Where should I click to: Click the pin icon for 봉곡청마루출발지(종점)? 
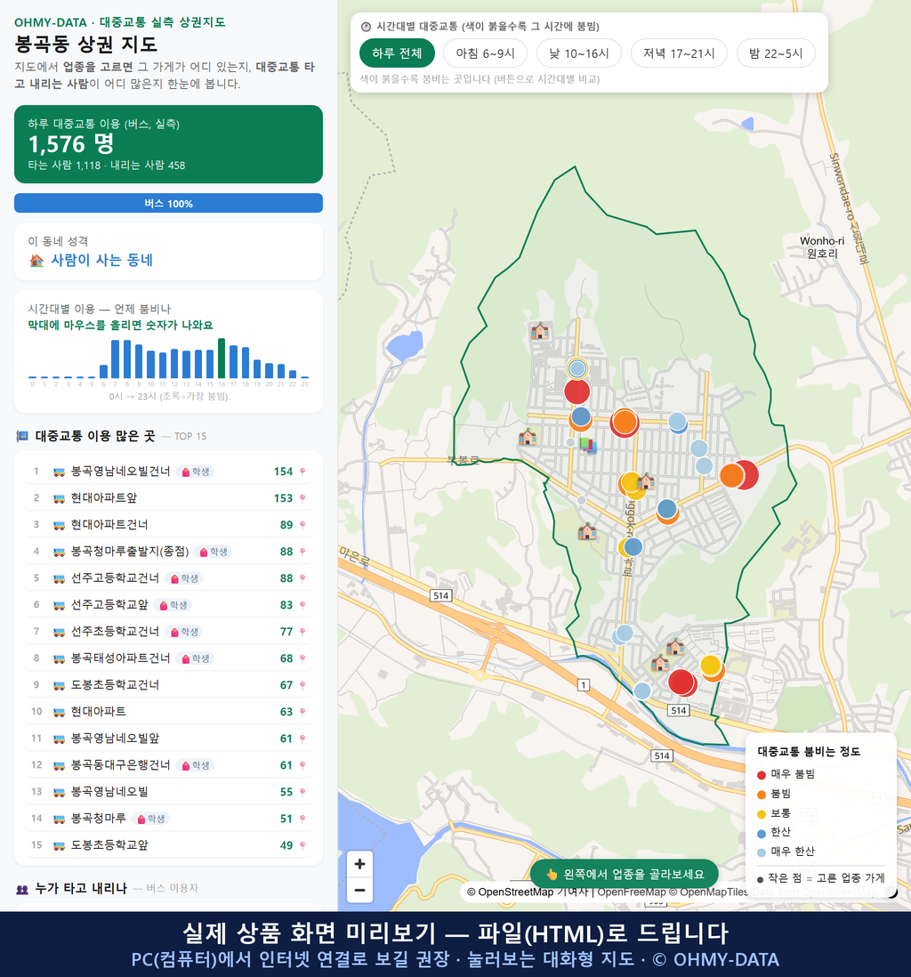302,552
